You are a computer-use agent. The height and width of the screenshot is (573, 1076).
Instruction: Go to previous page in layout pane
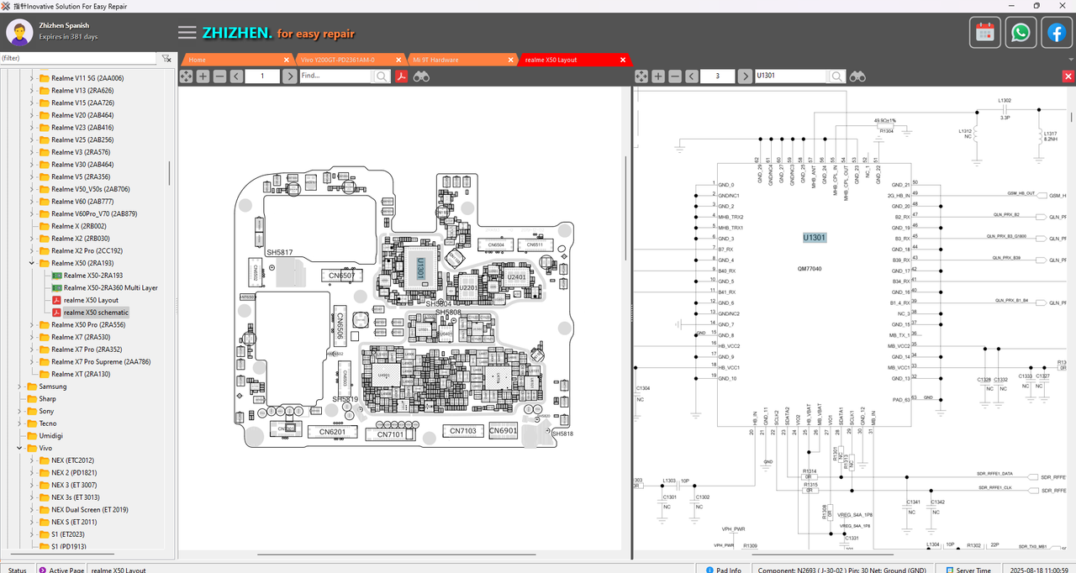click(236, 76)
